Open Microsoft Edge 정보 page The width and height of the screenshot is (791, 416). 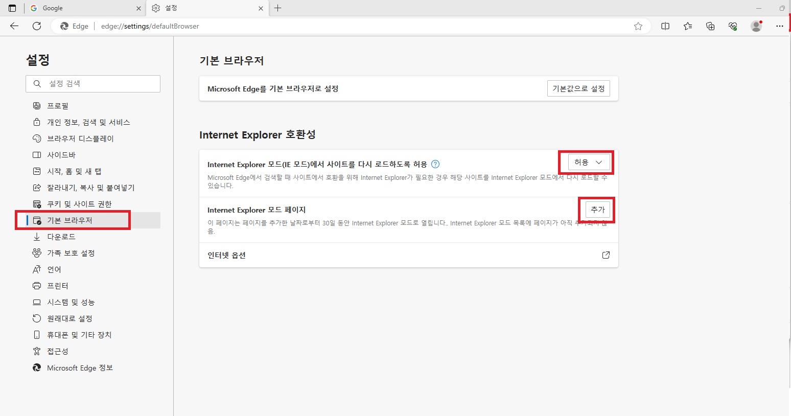point(93,367)
